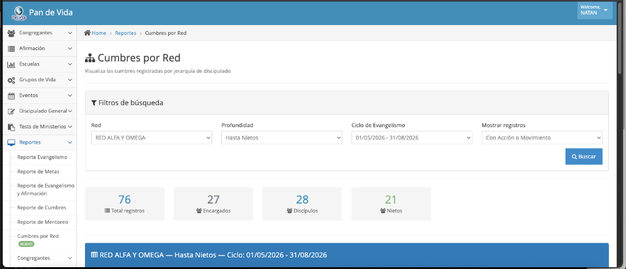Open Reporte de Evangelismo y Afirmación
Screen dimensions: 626x269
[x=45, y=190]
